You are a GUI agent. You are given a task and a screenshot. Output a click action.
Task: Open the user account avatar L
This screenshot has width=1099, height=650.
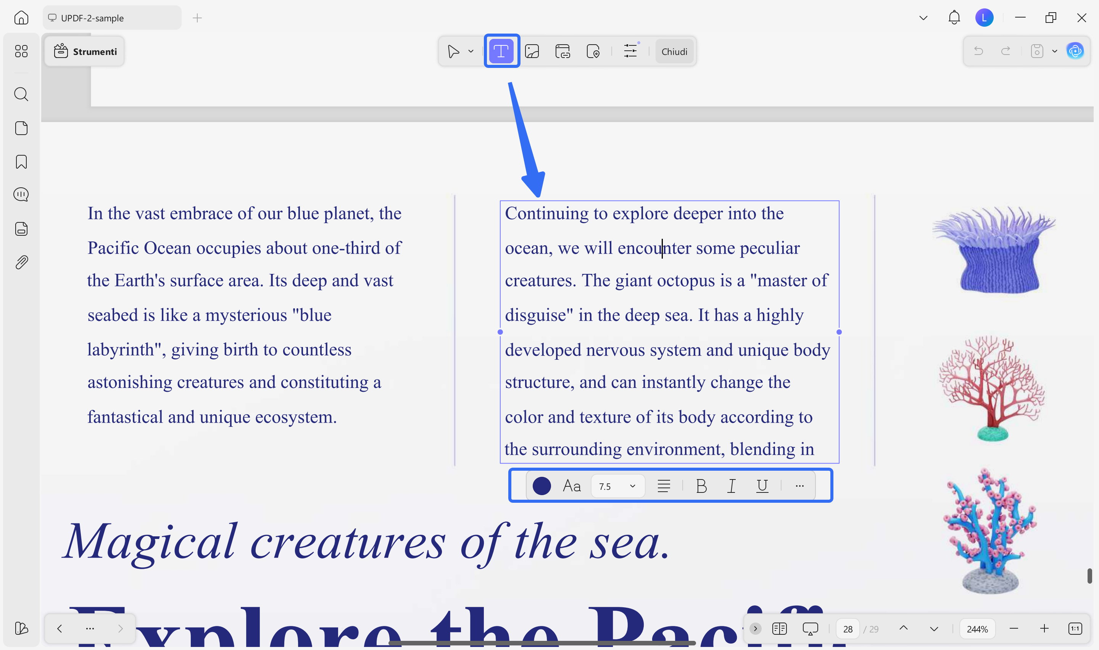click(984, 18)
